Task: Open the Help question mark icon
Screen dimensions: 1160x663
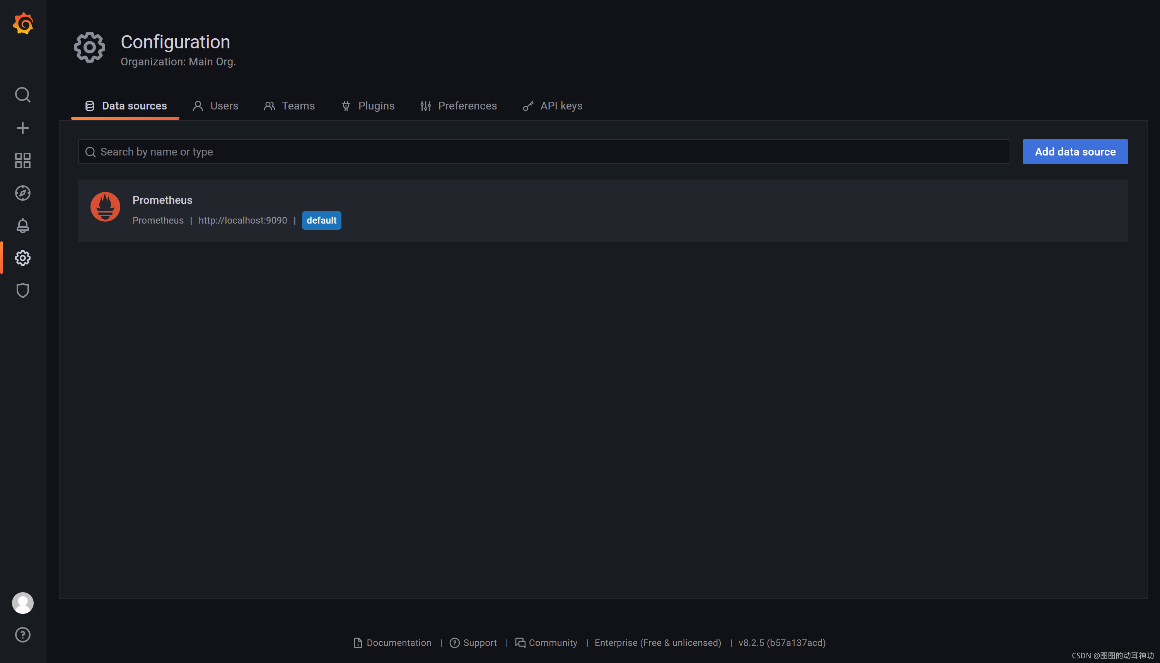Action: 23,634
